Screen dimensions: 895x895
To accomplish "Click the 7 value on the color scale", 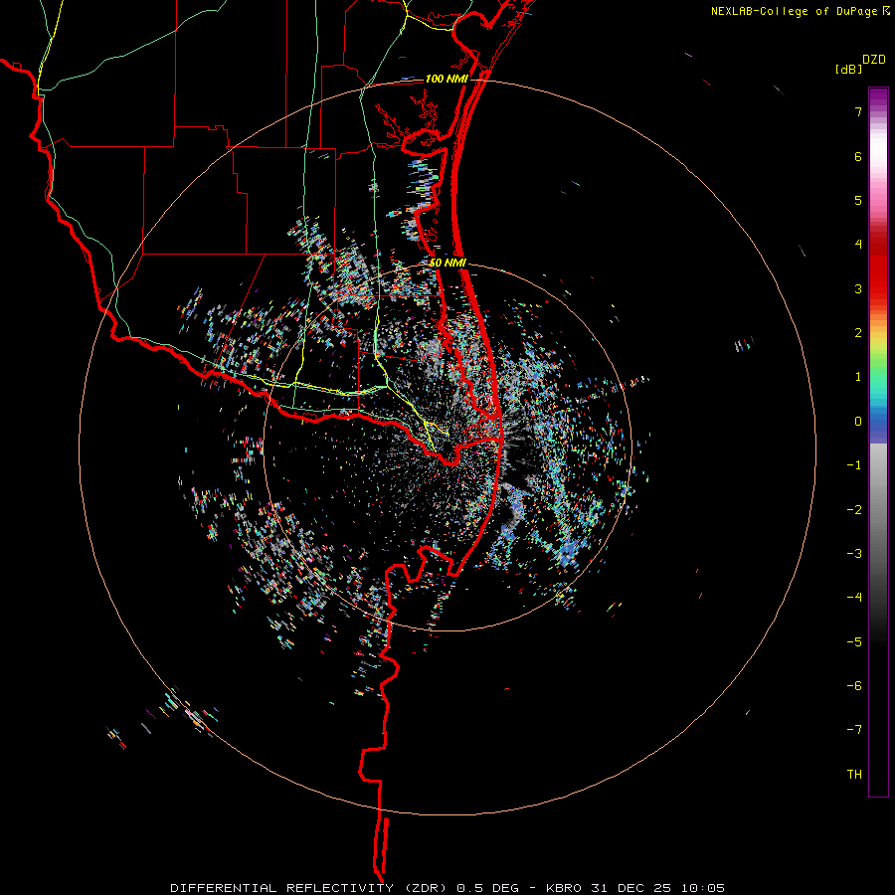I will click(x=858, y=111).
